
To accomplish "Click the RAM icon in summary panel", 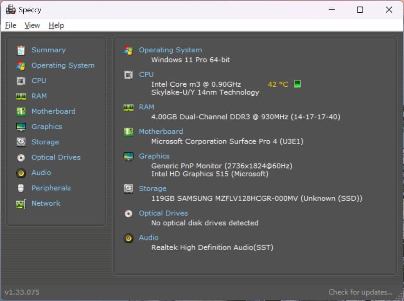I will click(128, 108).
